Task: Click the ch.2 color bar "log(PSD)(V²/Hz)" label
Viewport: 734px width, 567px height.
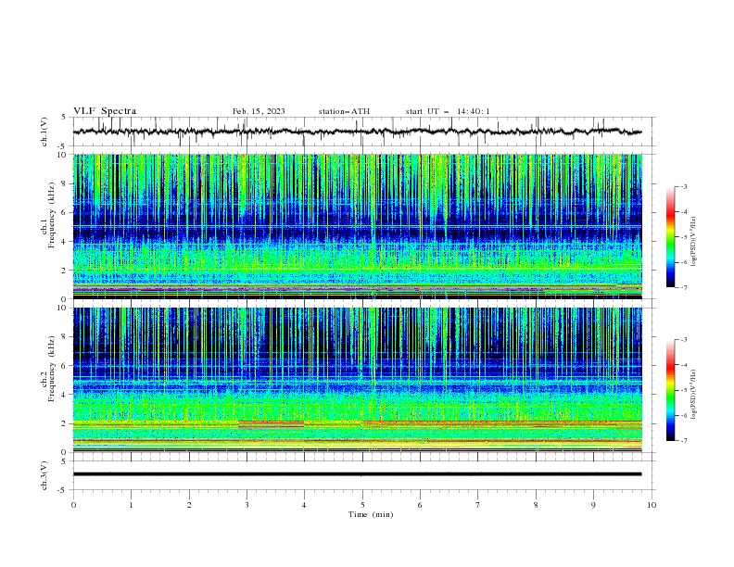Action: click(x=693, y=394)
